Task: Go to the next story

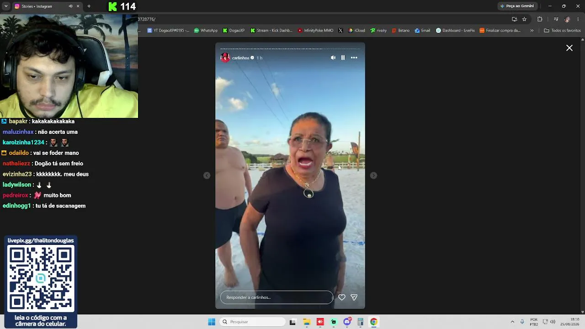Action: click(x=373, y=175)
